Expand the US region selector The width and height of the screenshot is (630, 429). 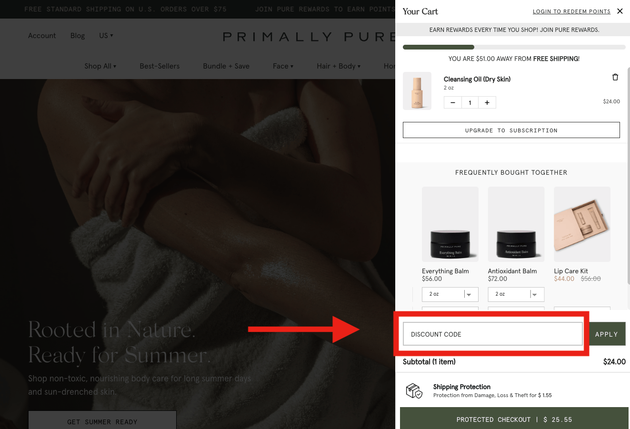[x=106, y=36]
